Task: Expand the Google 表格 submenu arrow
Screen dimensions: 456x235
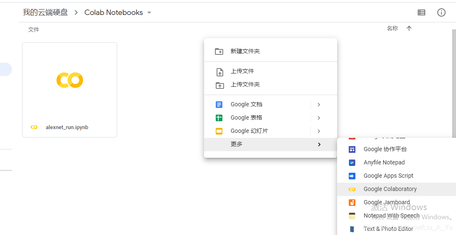Action: tap(319, 117)
